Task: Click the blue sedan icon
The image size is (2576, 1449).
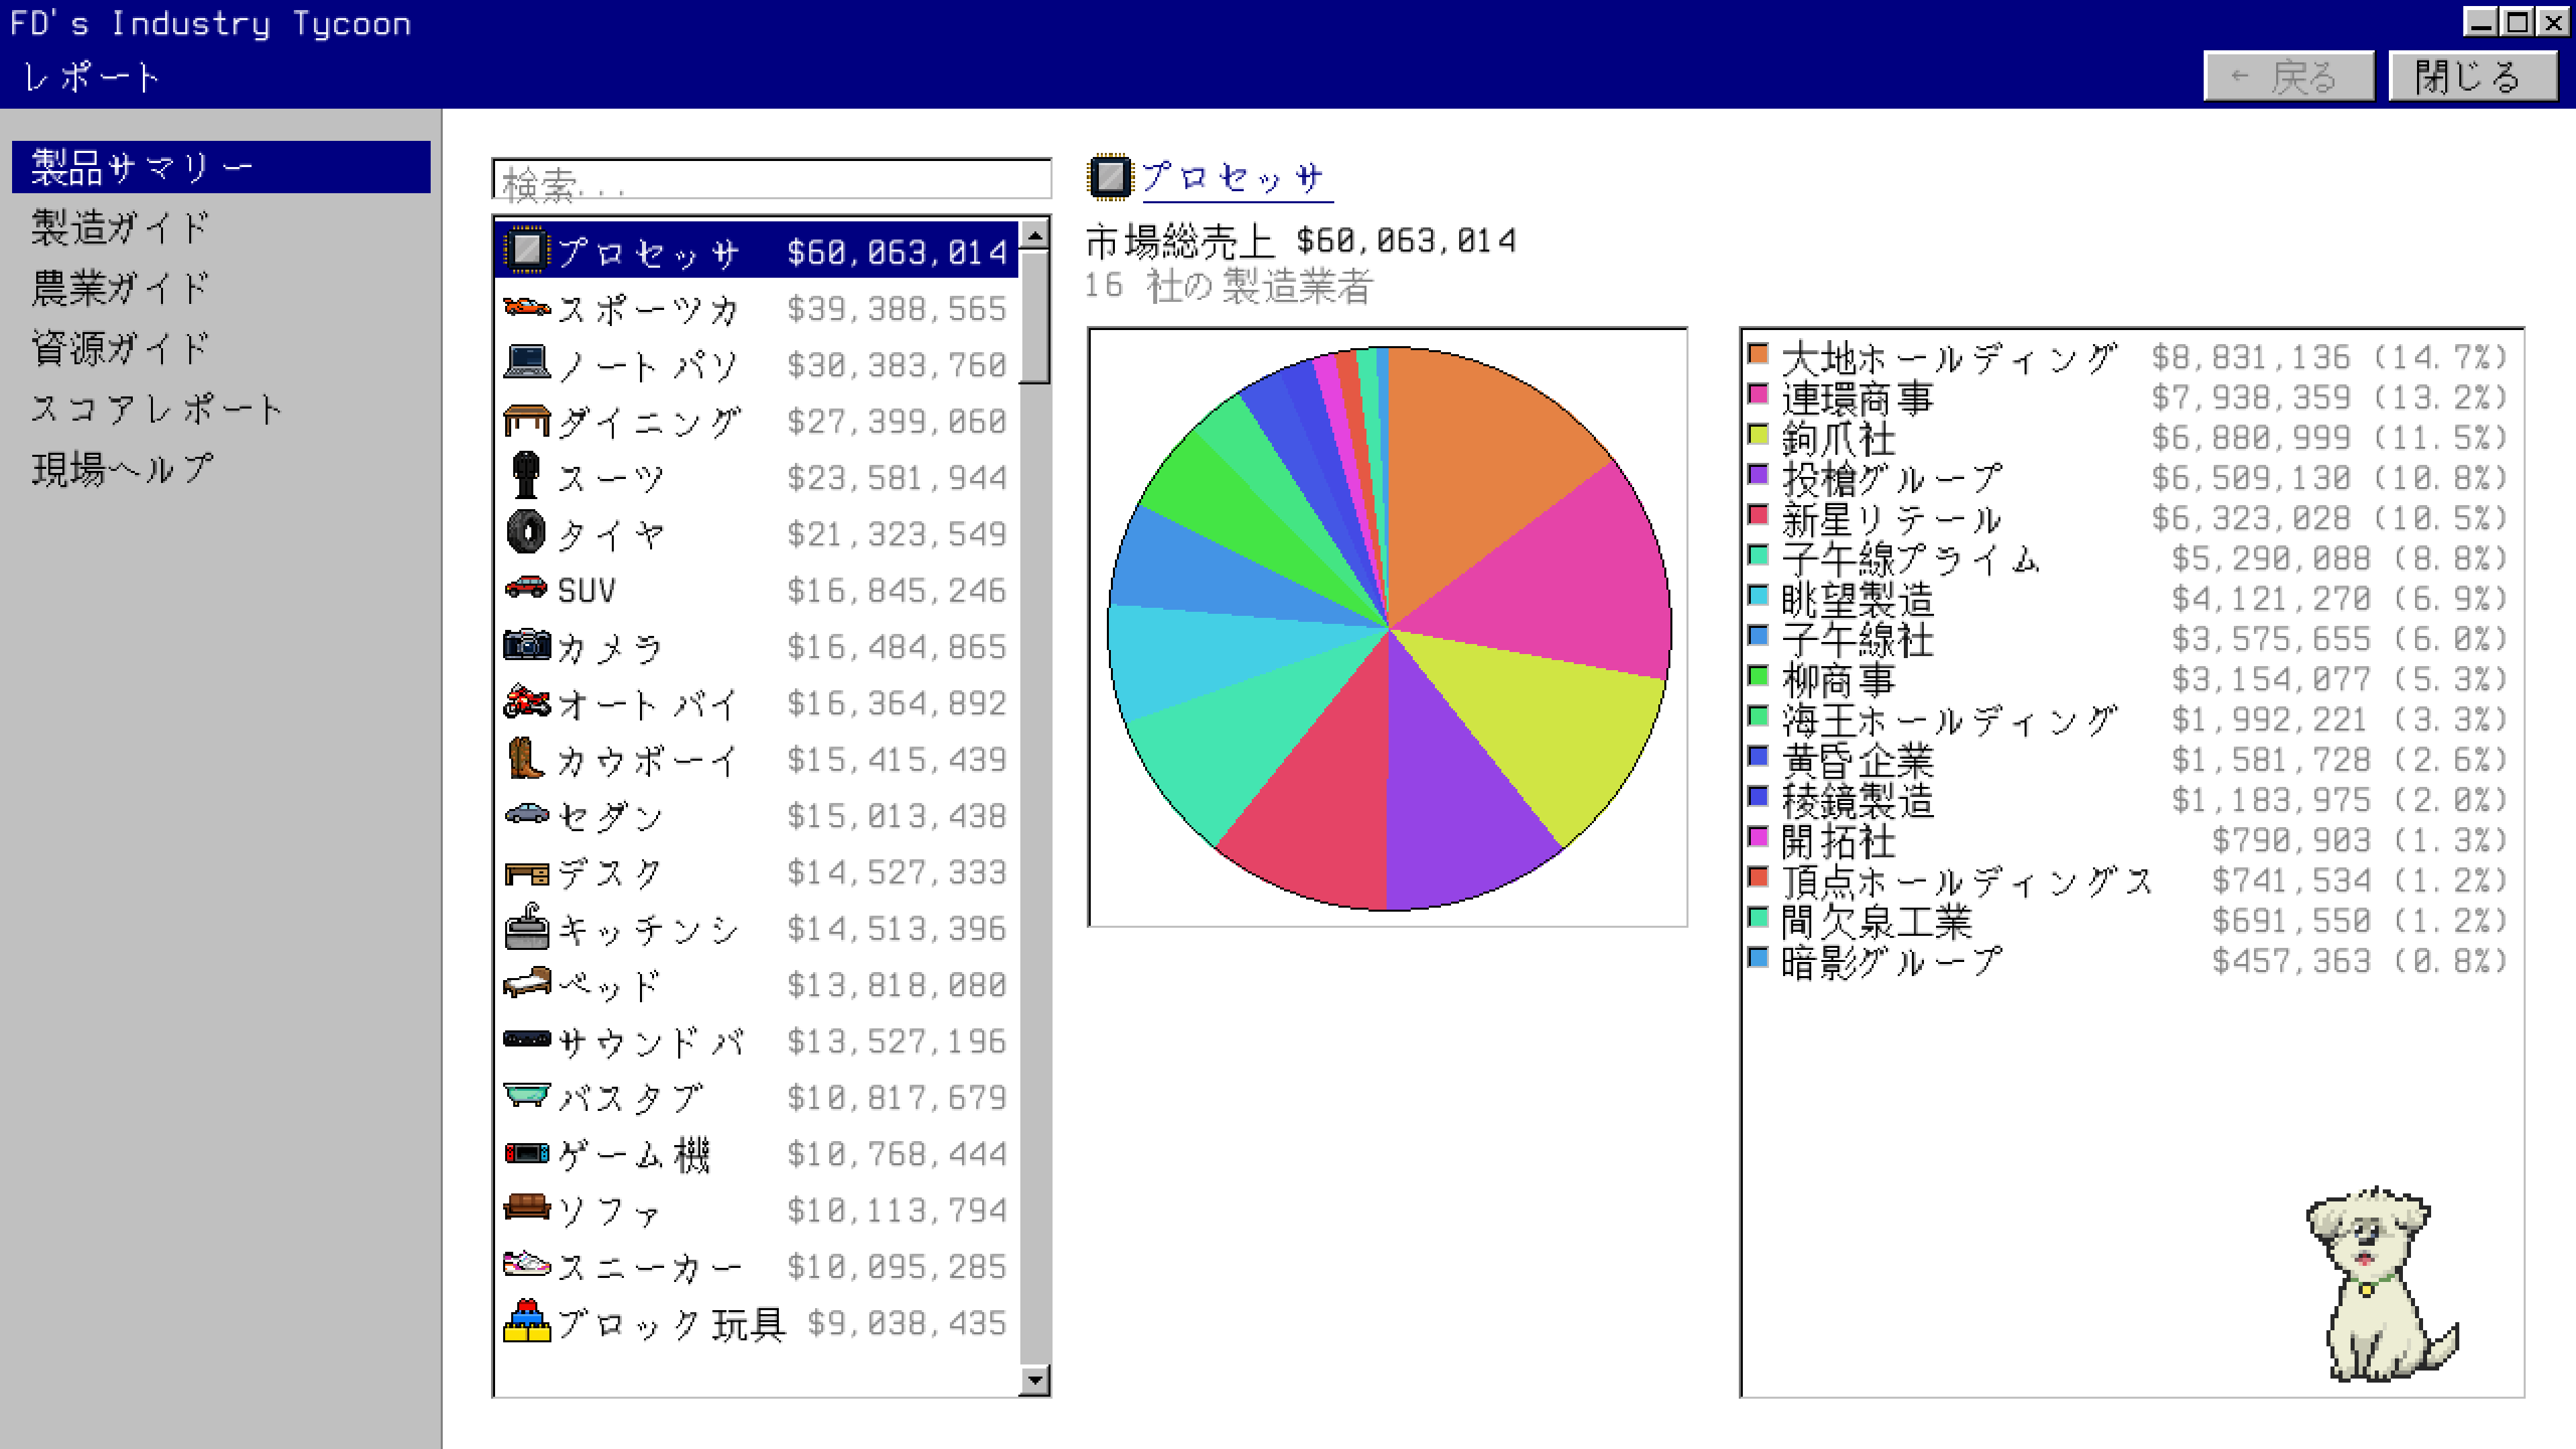Action: tap(526, 814)
